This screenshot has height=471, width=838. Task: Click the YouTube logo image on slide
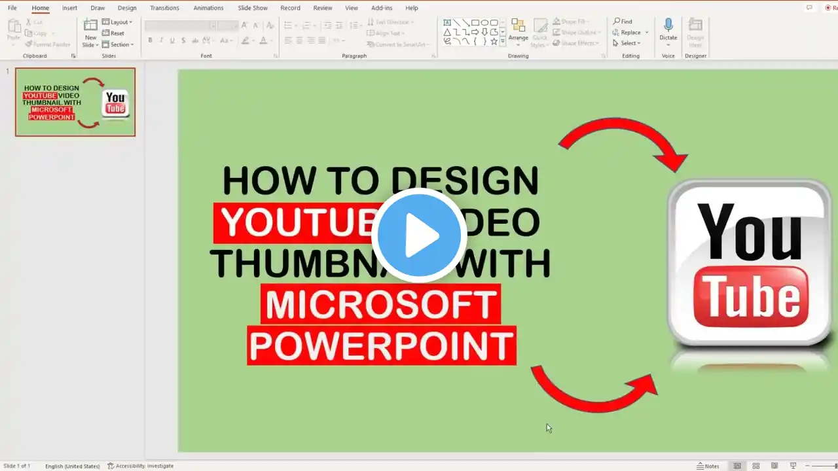(750, 263)
